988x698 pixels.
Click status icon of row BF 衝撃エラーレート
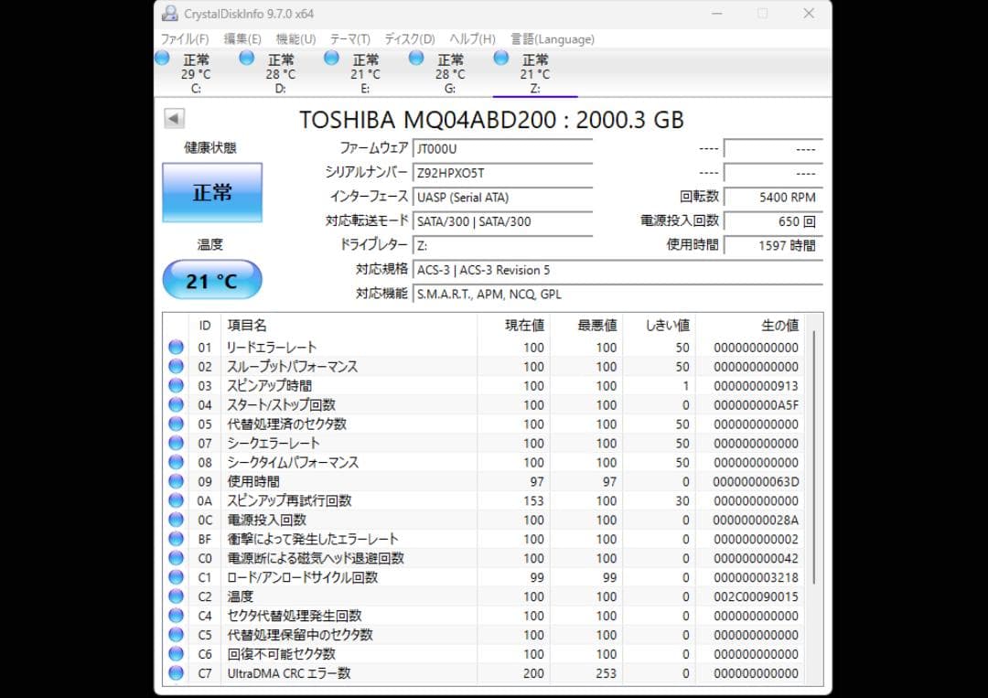(x=176, y=539)
